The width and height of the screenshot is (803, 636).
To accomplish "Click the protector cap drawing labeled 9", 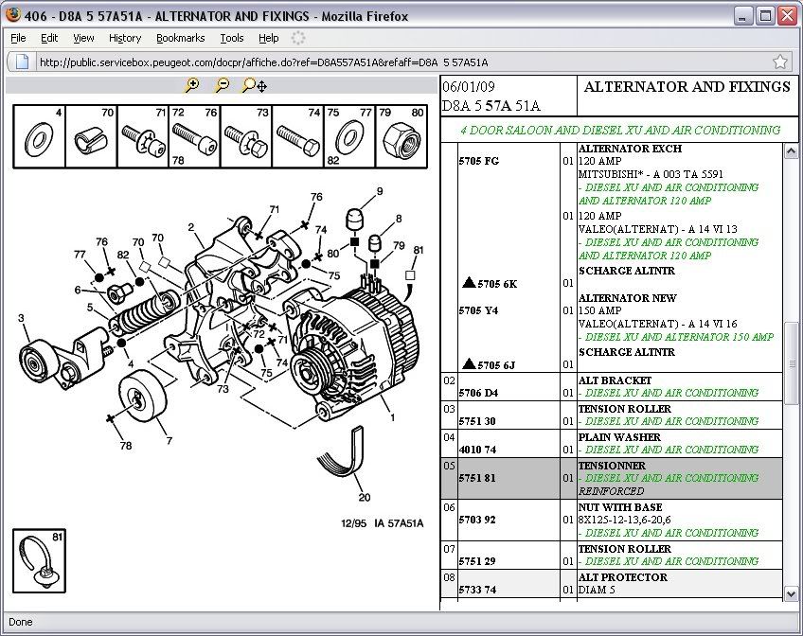I will (x=355, y=220).
